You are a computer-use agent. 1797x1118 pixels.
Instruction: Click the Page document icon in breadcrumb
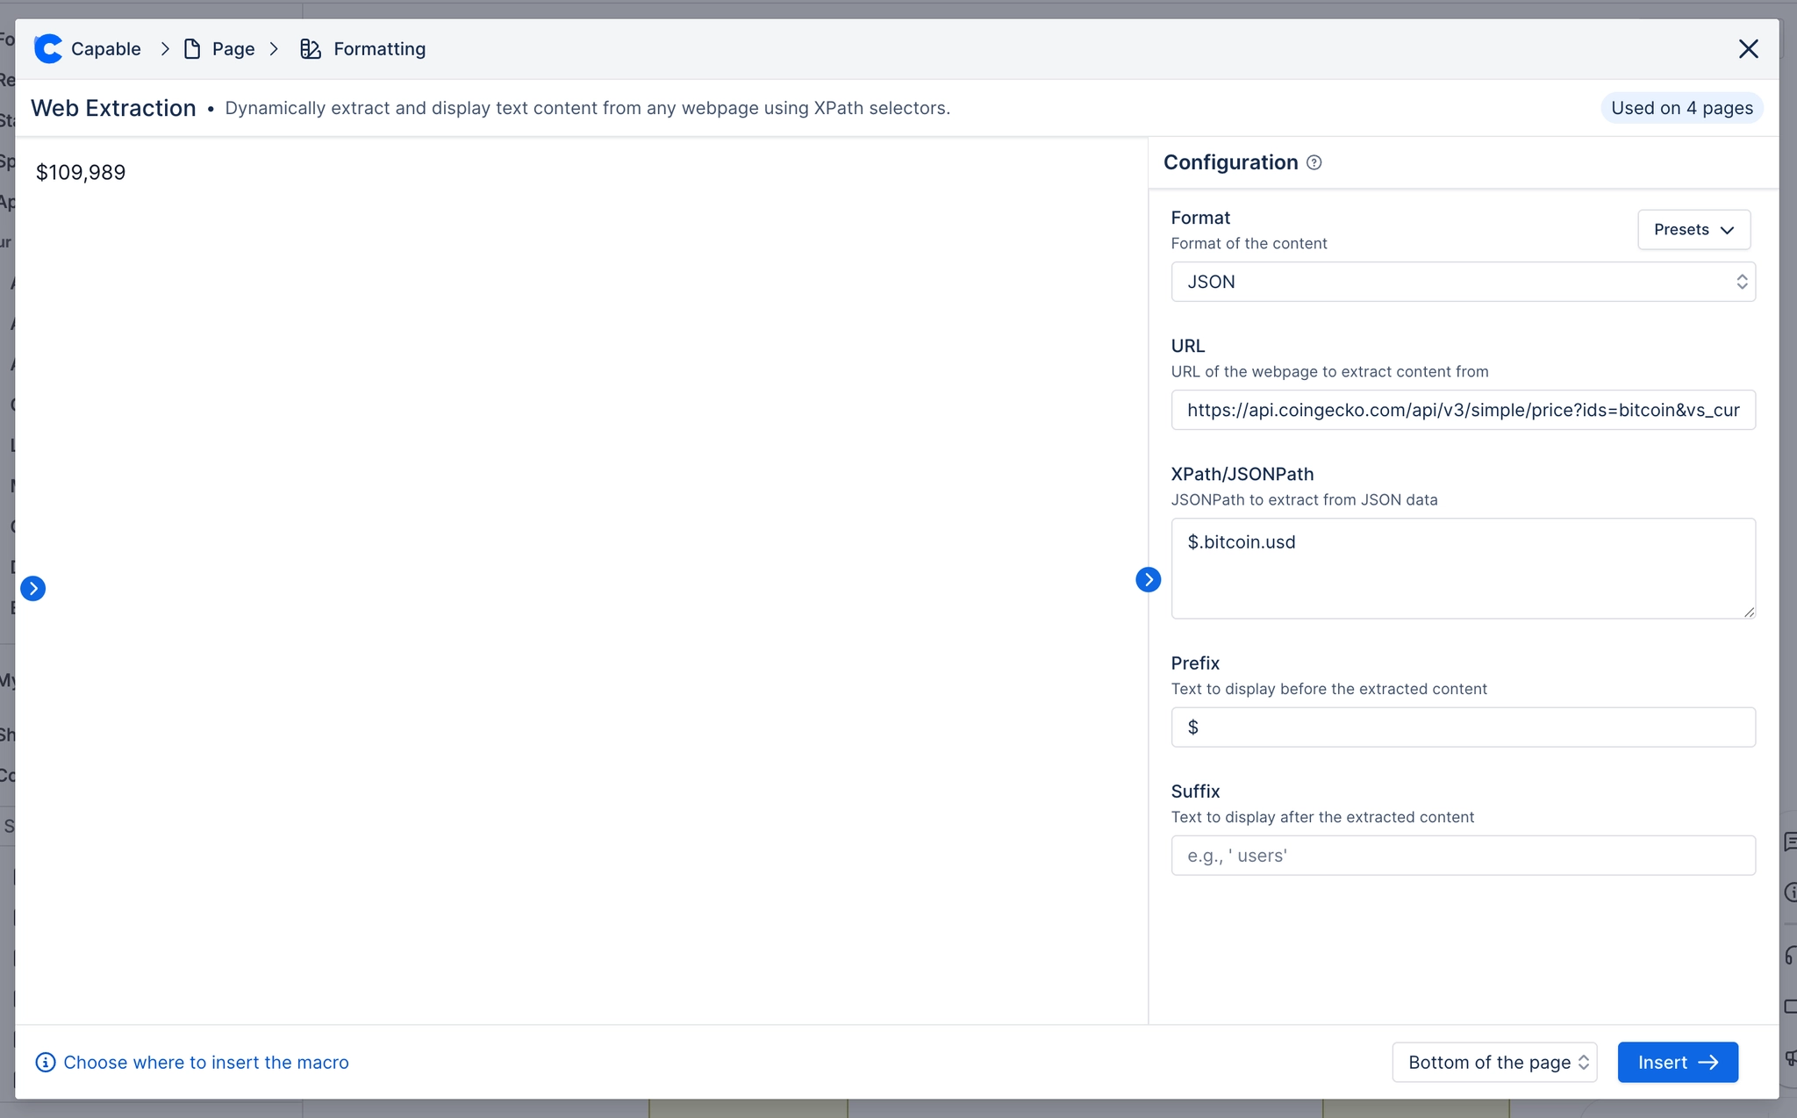point(192,49)
